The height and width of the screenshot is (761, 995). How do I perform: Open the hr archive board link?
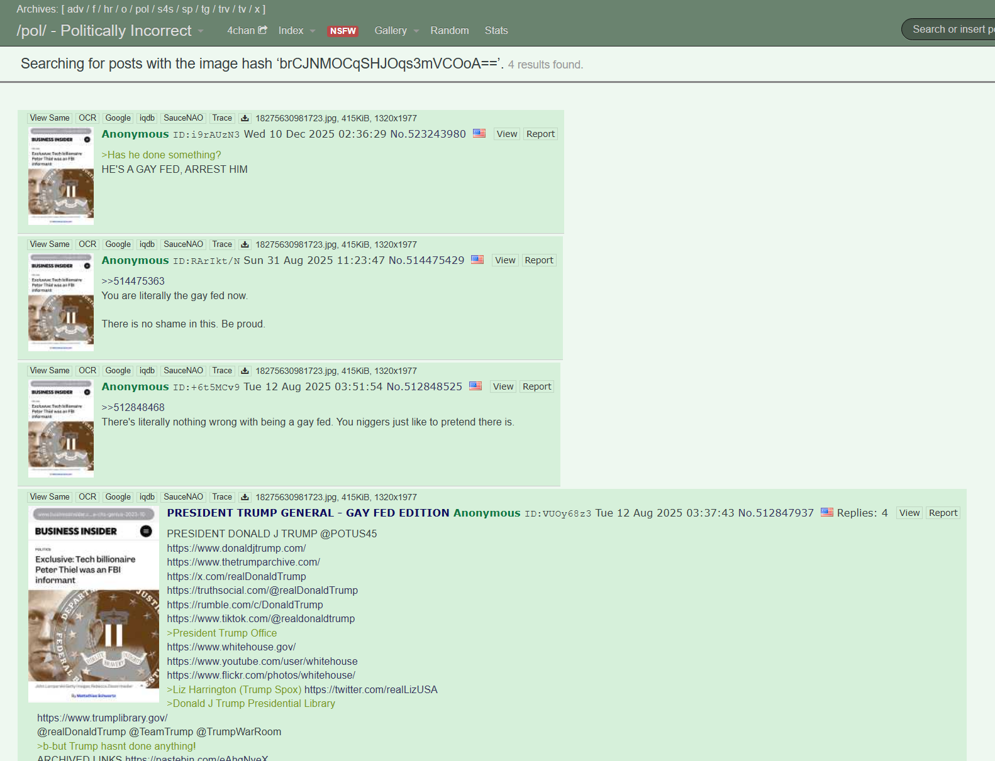coord(108,9)
